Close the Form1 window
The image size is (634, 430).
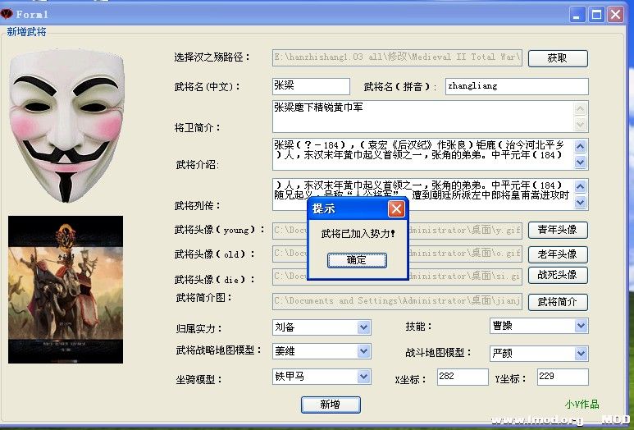[616, 15]
